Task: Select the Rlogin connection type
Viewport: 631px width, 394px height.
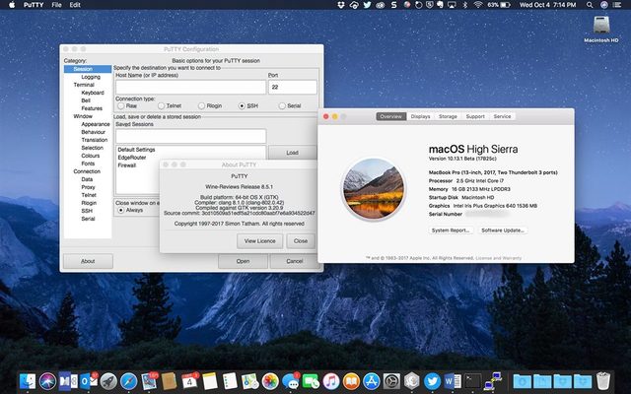Action: point(201,105)
